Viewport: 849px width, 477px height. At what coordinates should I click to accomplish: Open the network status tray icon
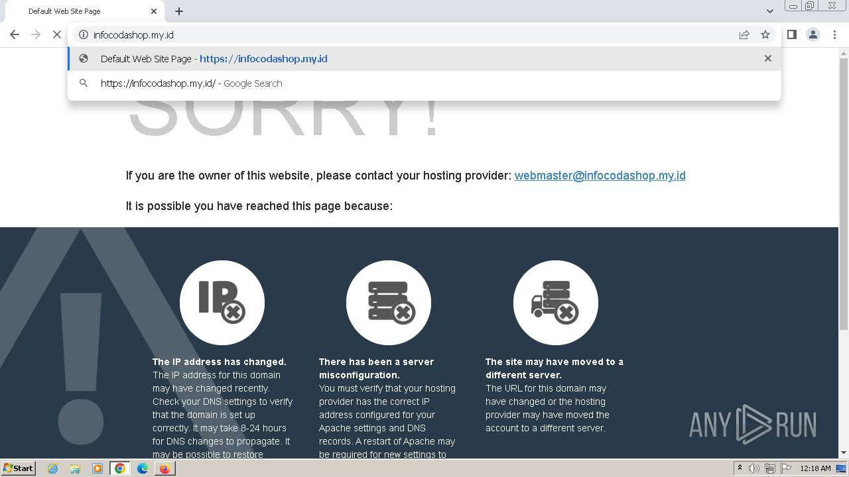point(770,468)
